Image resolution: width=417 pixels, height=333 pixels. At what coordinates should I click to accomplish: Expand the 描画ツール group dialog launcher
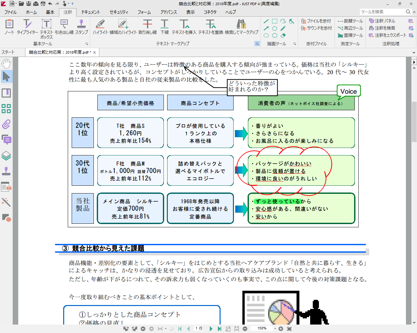click(295, 44)
